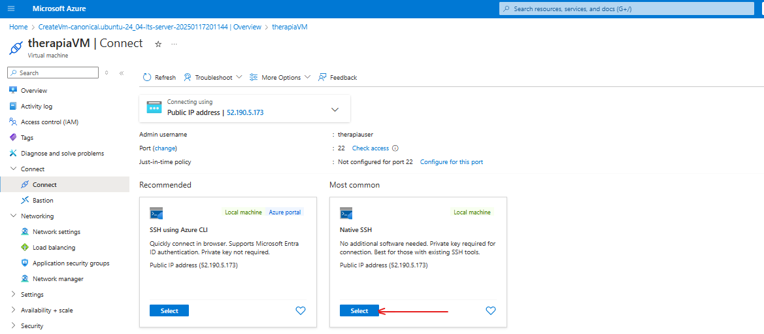Click the purple Tags icon
764x334 pixels.
coord(13,137)
